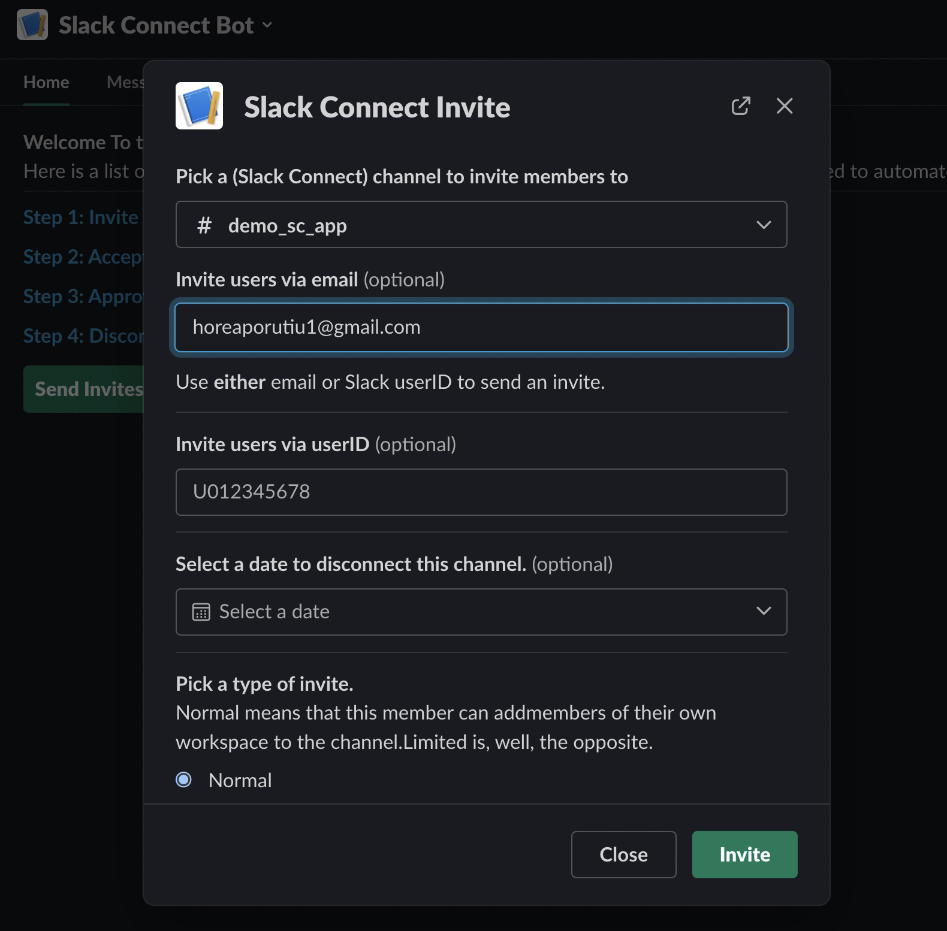Click the 'Use either email or Slack userID' hint

point(390,382)
